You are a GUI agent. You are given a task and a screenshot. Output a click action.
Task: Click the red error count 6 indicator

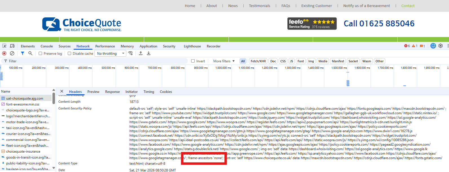tap(407, 46)
